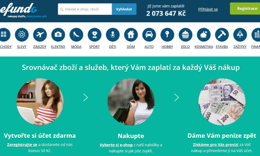The width and height of the screenshot is (260, 156).
Task: Open the Slevy gear icon category
Action: pyautogui.click(x=22, y=35)
